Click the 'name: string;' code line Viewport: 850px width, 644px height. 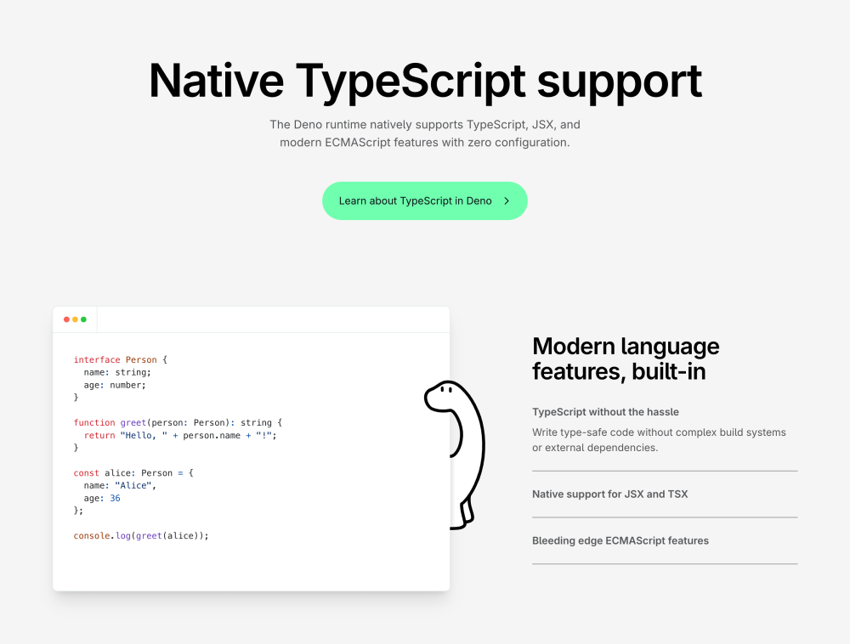point(117,373)
